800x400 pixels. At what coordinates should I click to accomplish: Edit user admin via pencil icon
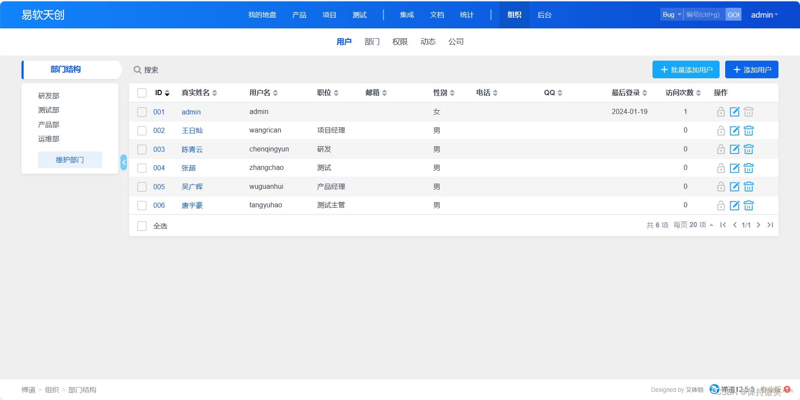pos(735,112)
